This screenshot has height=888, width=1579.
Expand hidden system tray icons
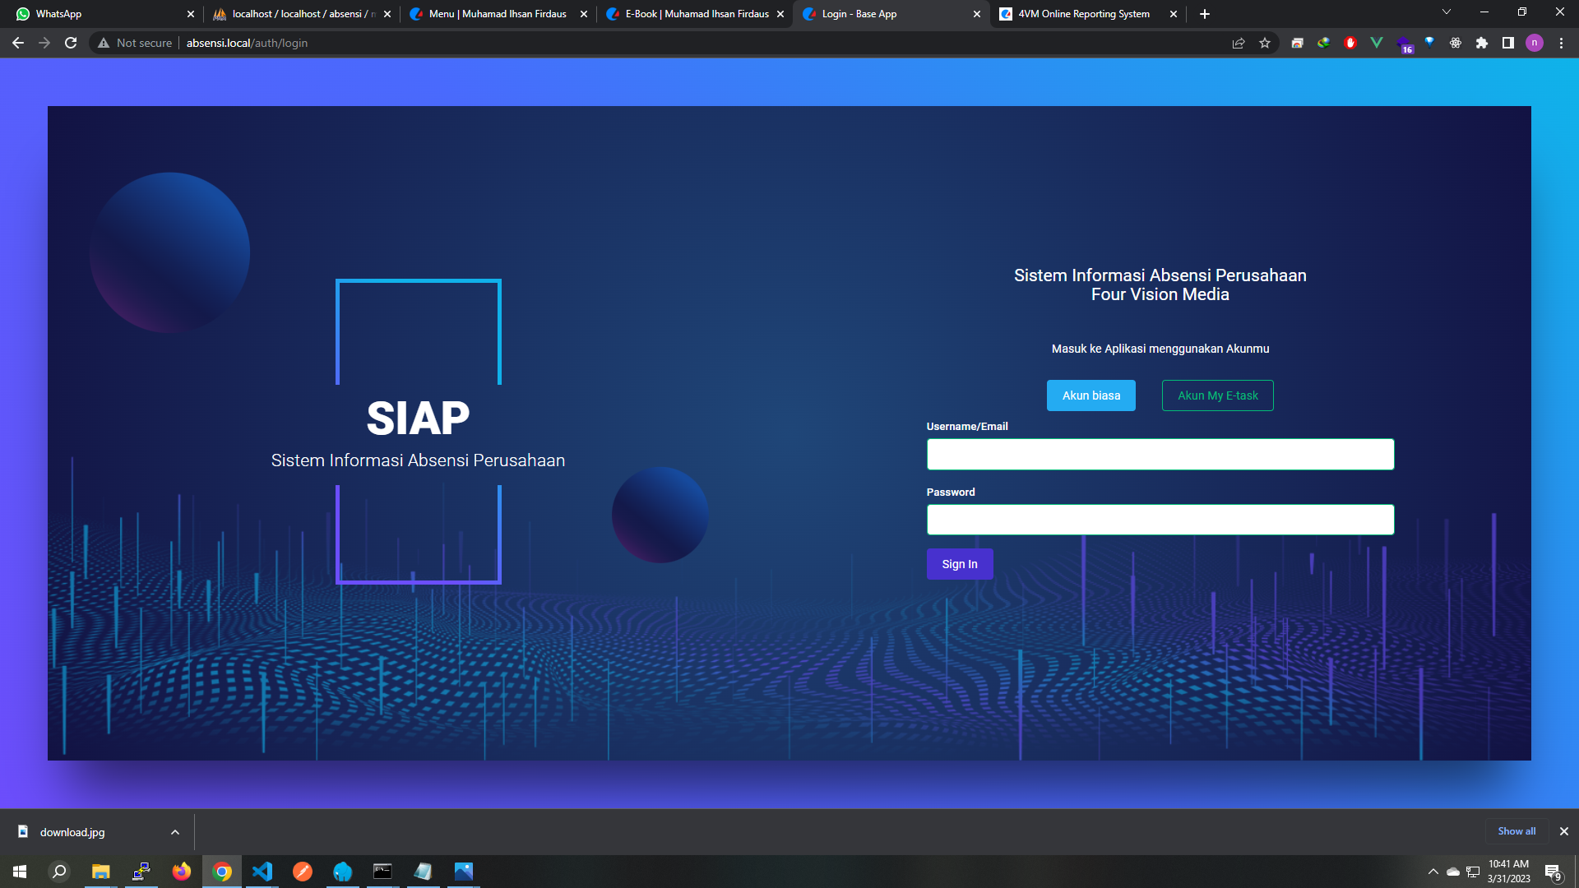tap(1433, 872)
